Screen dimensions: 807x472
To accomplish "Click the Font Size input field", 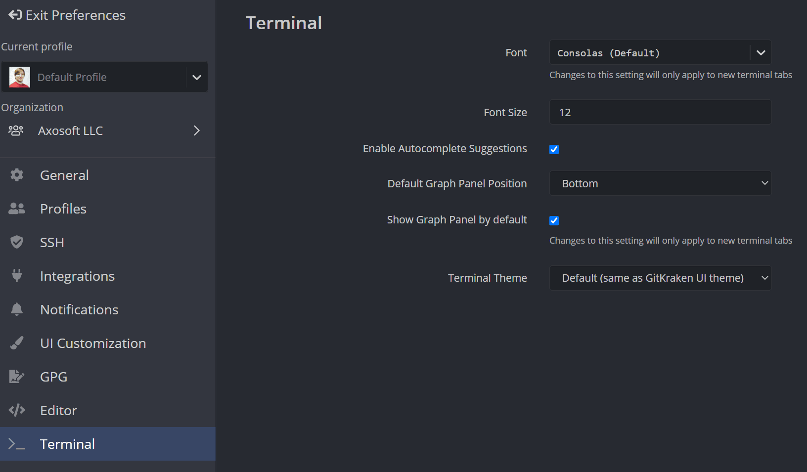I will click(660, 112).
